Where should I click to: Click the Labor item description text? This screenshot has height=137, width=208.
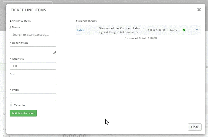coord(121,30)
